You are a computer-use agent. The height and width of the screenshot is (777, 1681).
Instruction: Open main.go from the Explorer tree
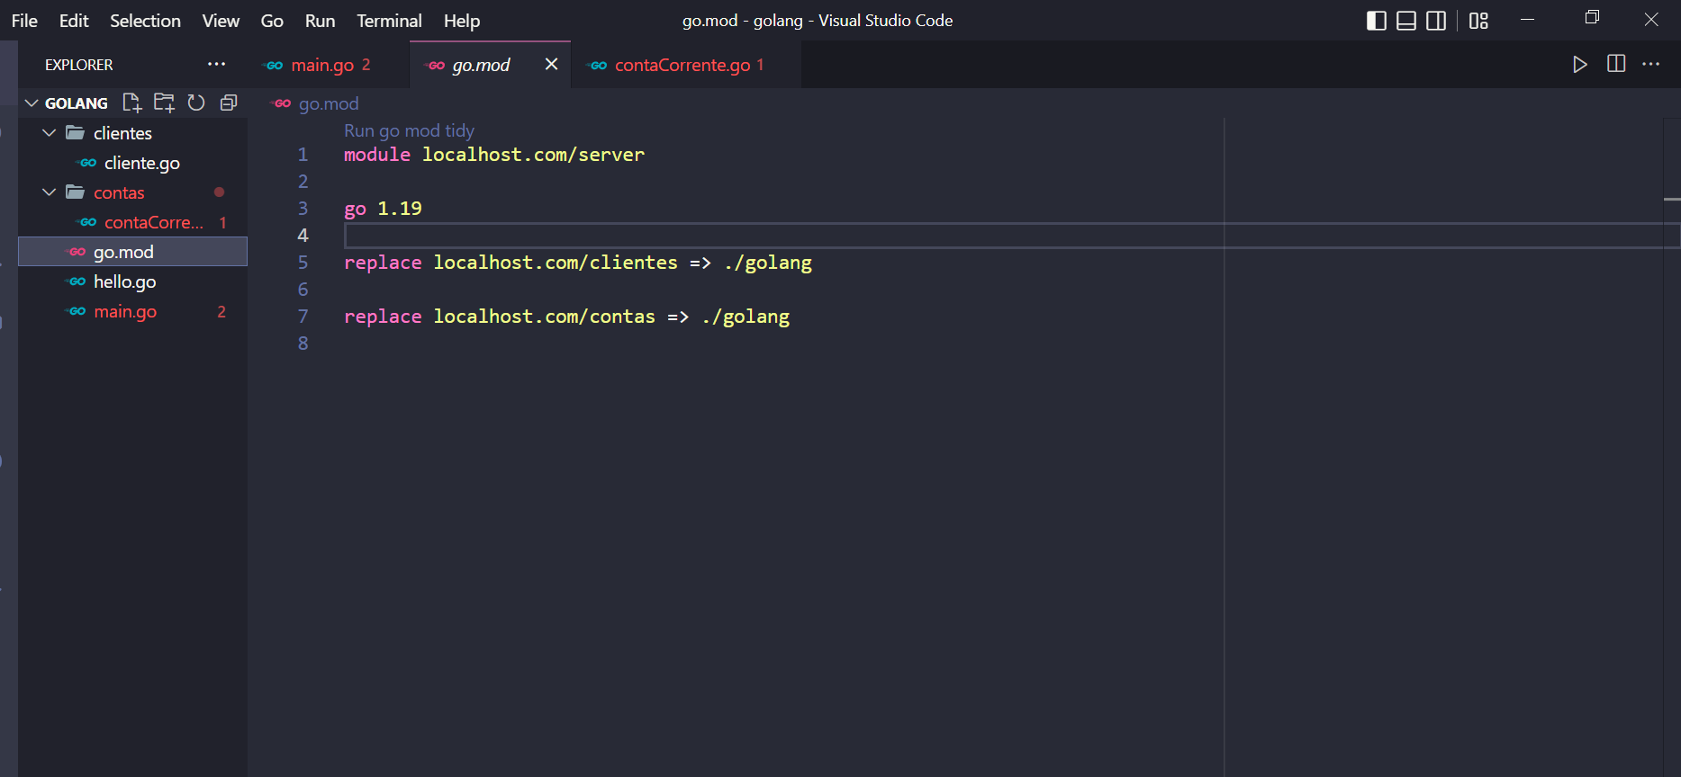[132, 311]
